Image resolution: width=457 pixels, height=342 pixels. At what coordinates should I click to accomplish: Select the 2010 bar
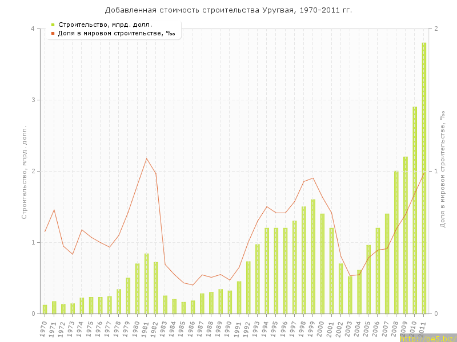coord(415,210)
